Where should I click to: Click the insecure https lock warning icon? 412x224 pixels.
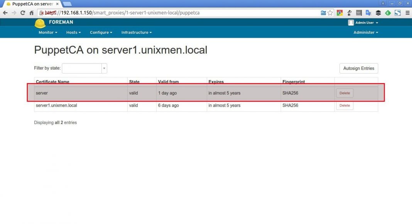[x=42, y=13]
